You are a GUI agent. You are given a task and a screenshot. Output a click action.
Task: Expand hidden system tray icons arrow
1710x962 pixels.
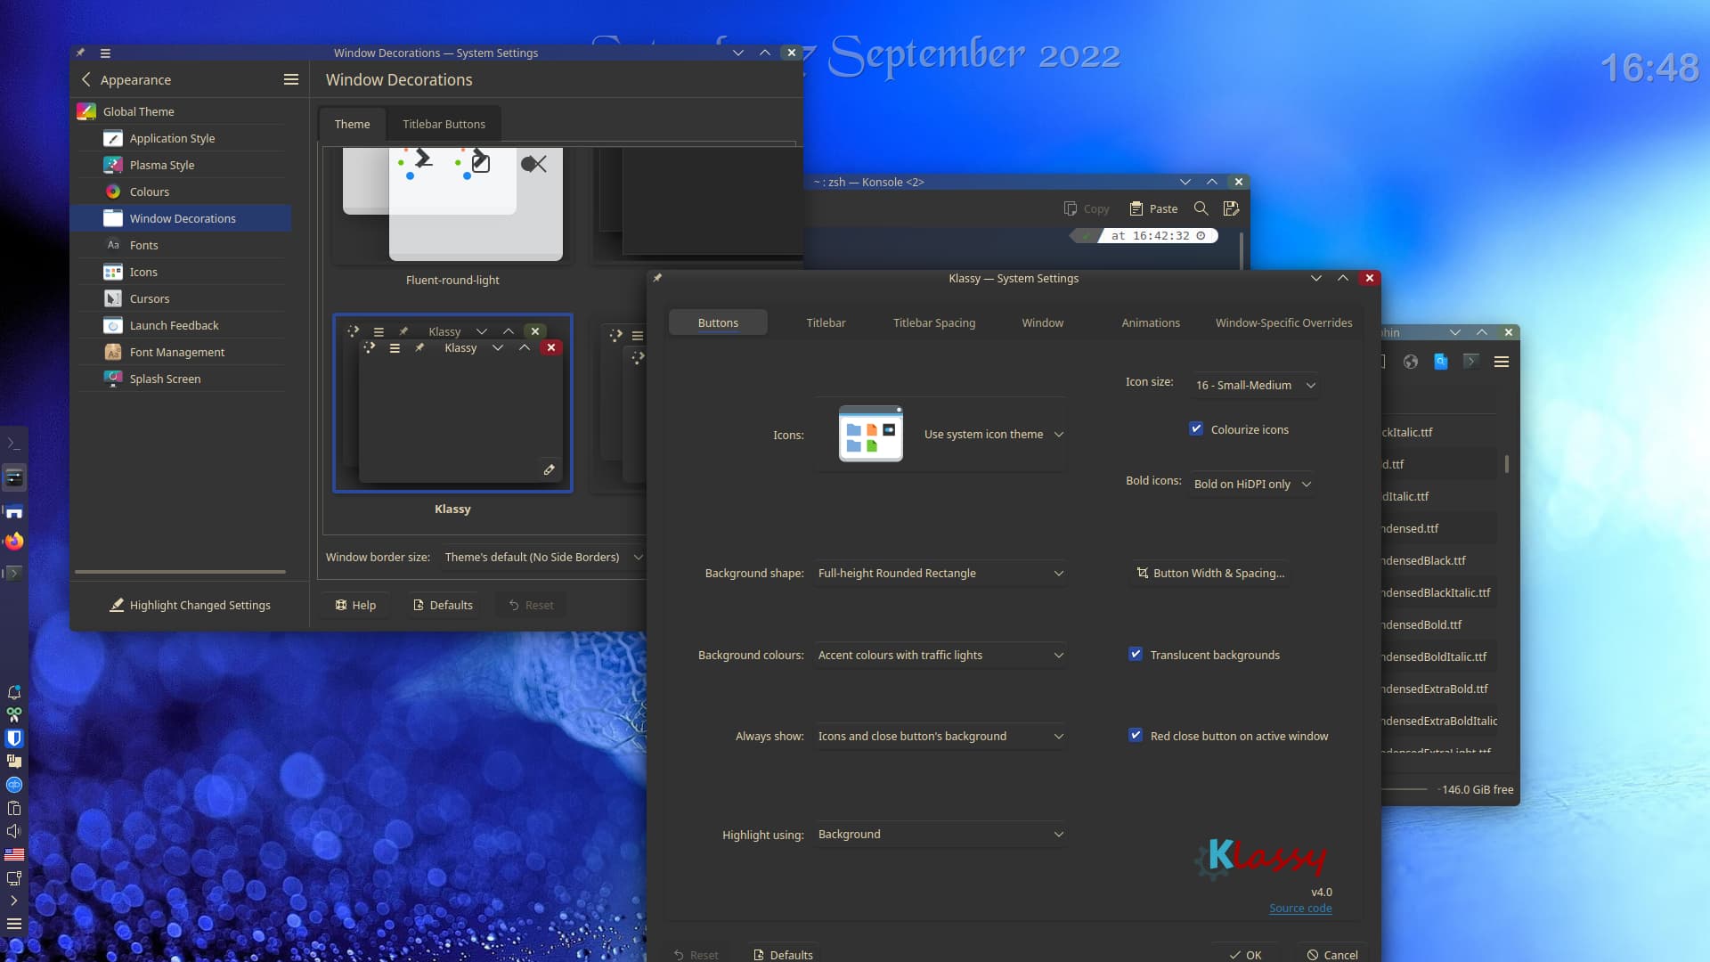(x=14, y=901)
